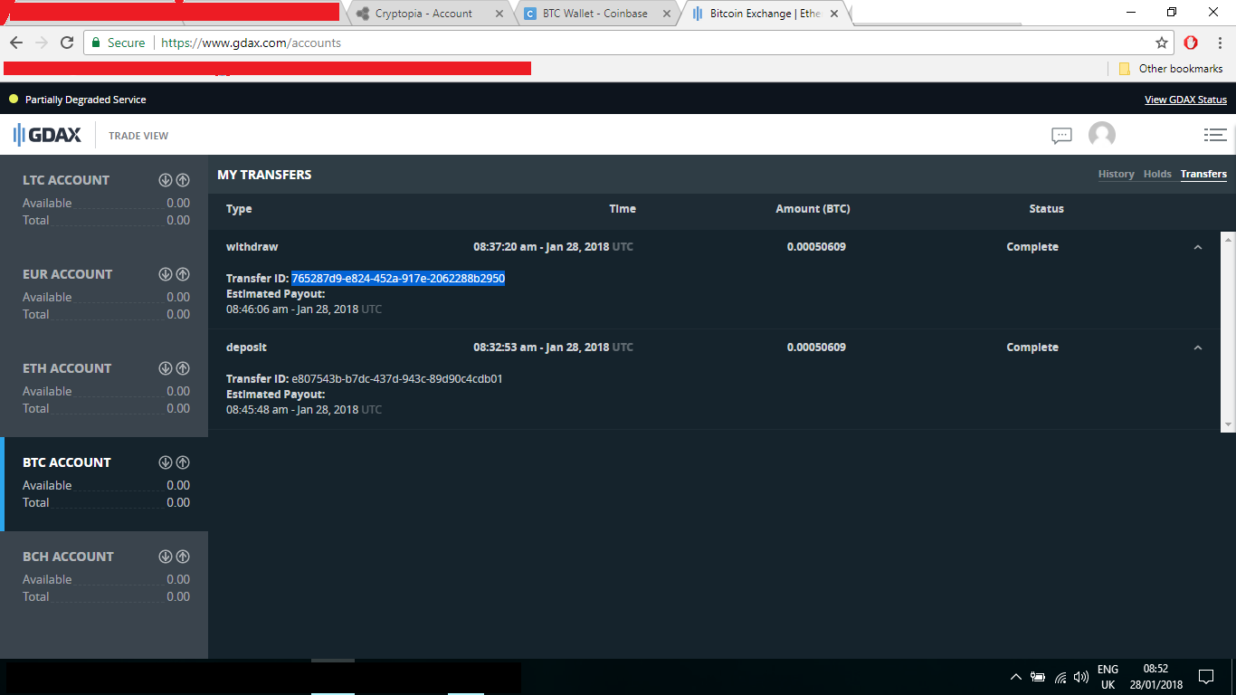The width and height of the screenshot is (1236, 695).
Task: Collapse the withdraw transfer row chevron
Action: 1198,246
